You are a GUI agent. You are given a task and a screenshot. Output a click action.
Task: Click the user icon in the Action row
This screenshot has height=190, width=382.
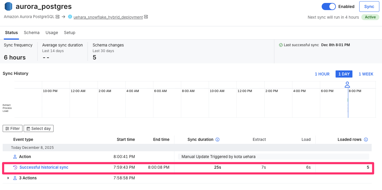(15, 157)
